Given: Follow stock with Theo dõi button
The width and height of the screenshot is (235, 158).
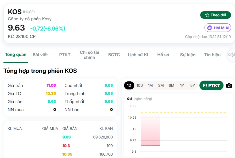Looking at the screenshot, I should tap(215, 15).
